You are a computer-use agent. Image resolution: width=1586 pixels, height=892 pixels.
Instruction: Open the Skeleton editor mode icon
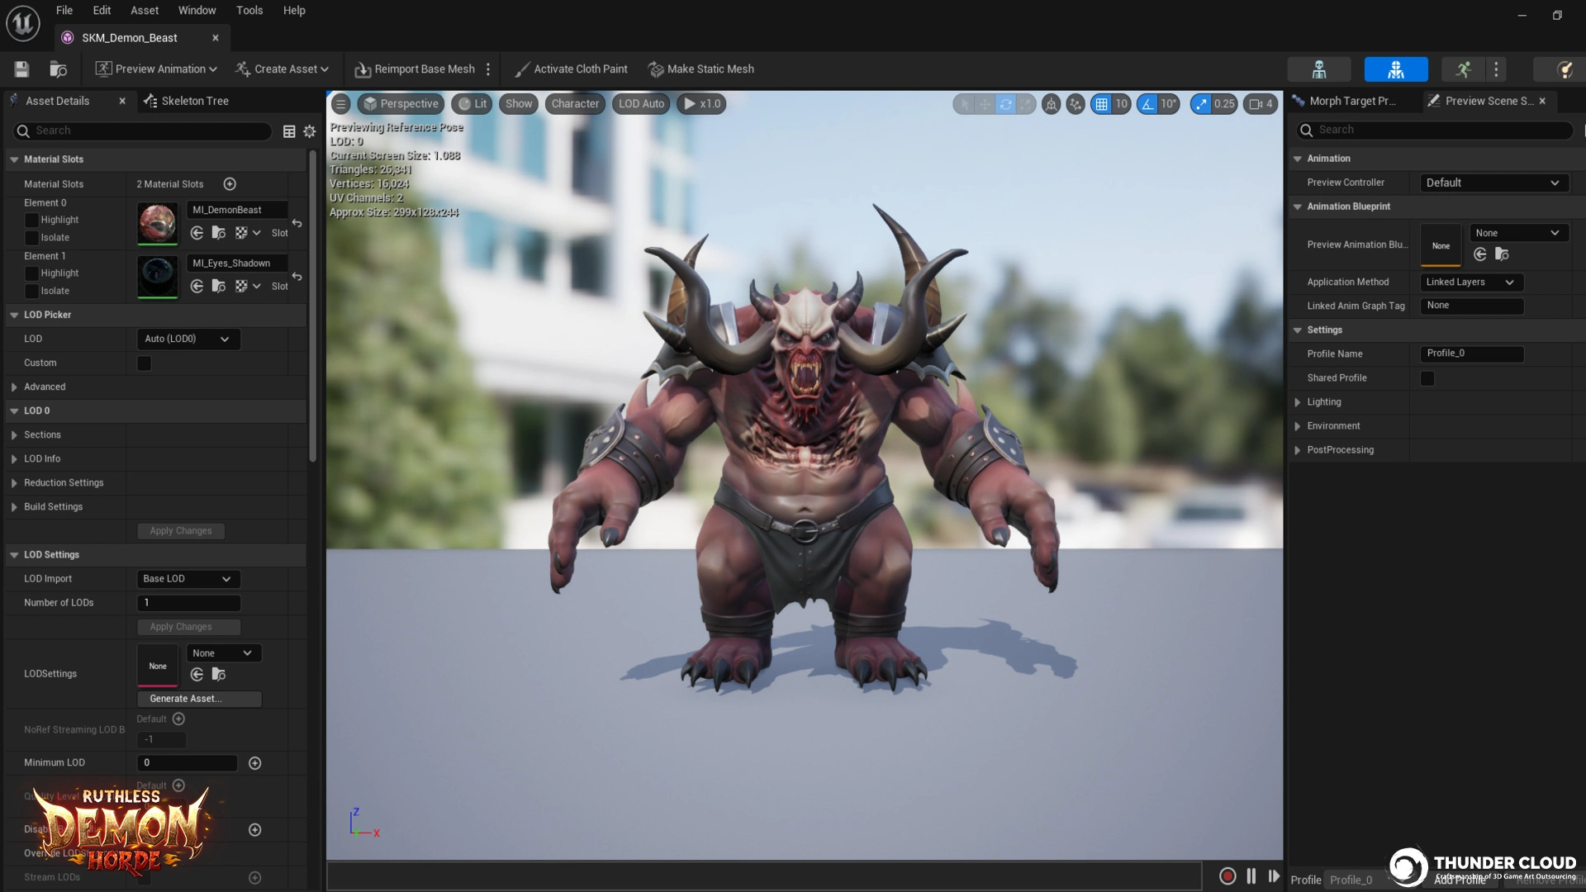(x=1319, y=69)
